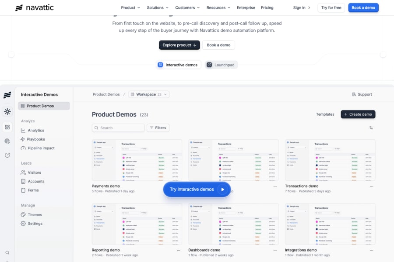Expand the Workspace 23 dropdown
This screenshot has height=262, width=394.
coord(149,94)
